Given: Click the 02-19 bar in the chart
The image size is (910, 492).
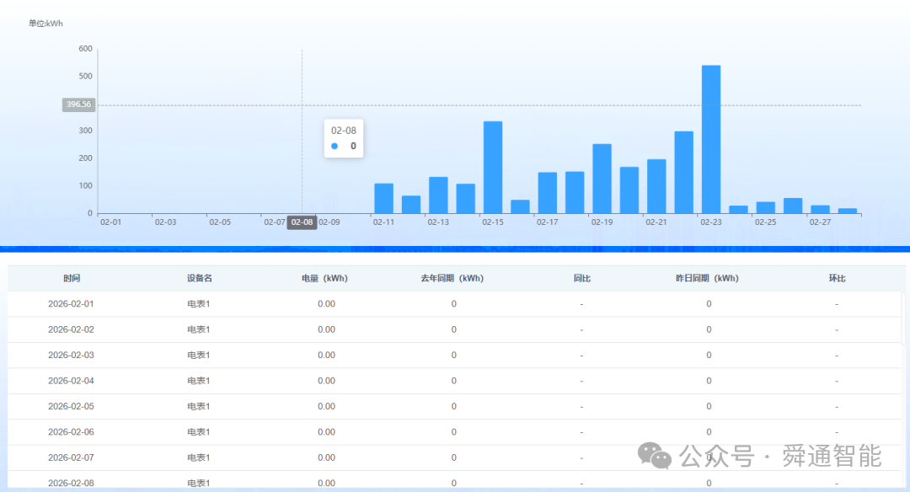Looking at the screenshot, I should 602,179.
